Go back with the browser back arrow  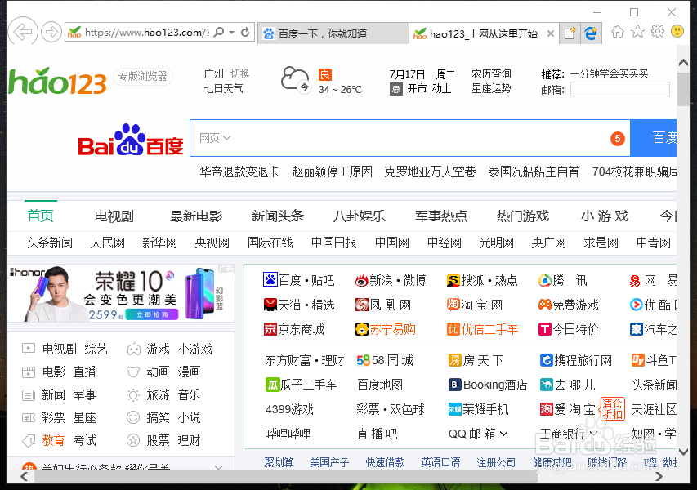click(x=23, y=32)
